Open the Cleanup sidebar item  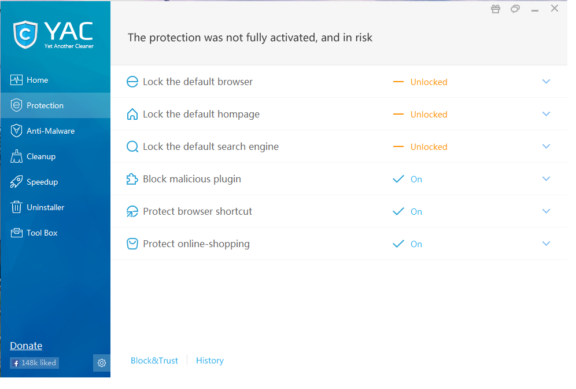click(x=40, y=156)
